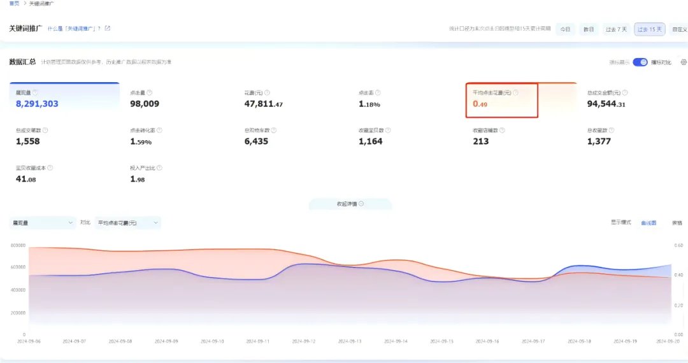Collapse details with the 收起详情 button

point(350,204)
